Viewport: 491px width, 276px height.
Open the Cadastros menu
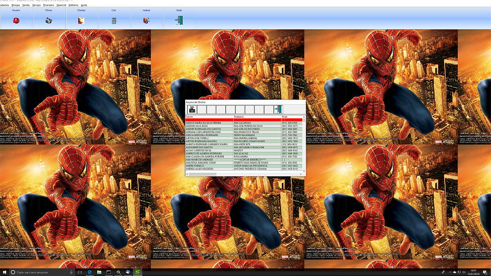pyautogui.click(x=5, y=5)
